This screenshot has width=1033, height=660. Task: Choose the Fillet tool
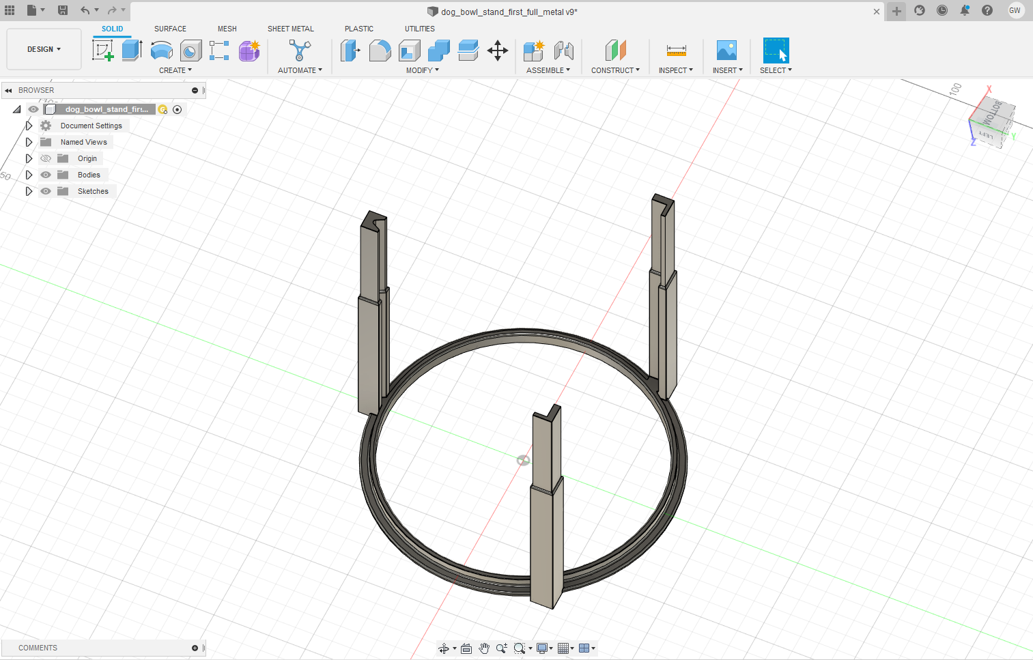tap(380, 51)
